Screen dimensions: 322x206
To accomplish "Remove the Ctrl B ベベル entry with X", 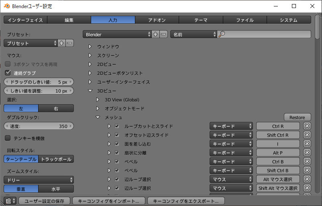I will (307, 162).
